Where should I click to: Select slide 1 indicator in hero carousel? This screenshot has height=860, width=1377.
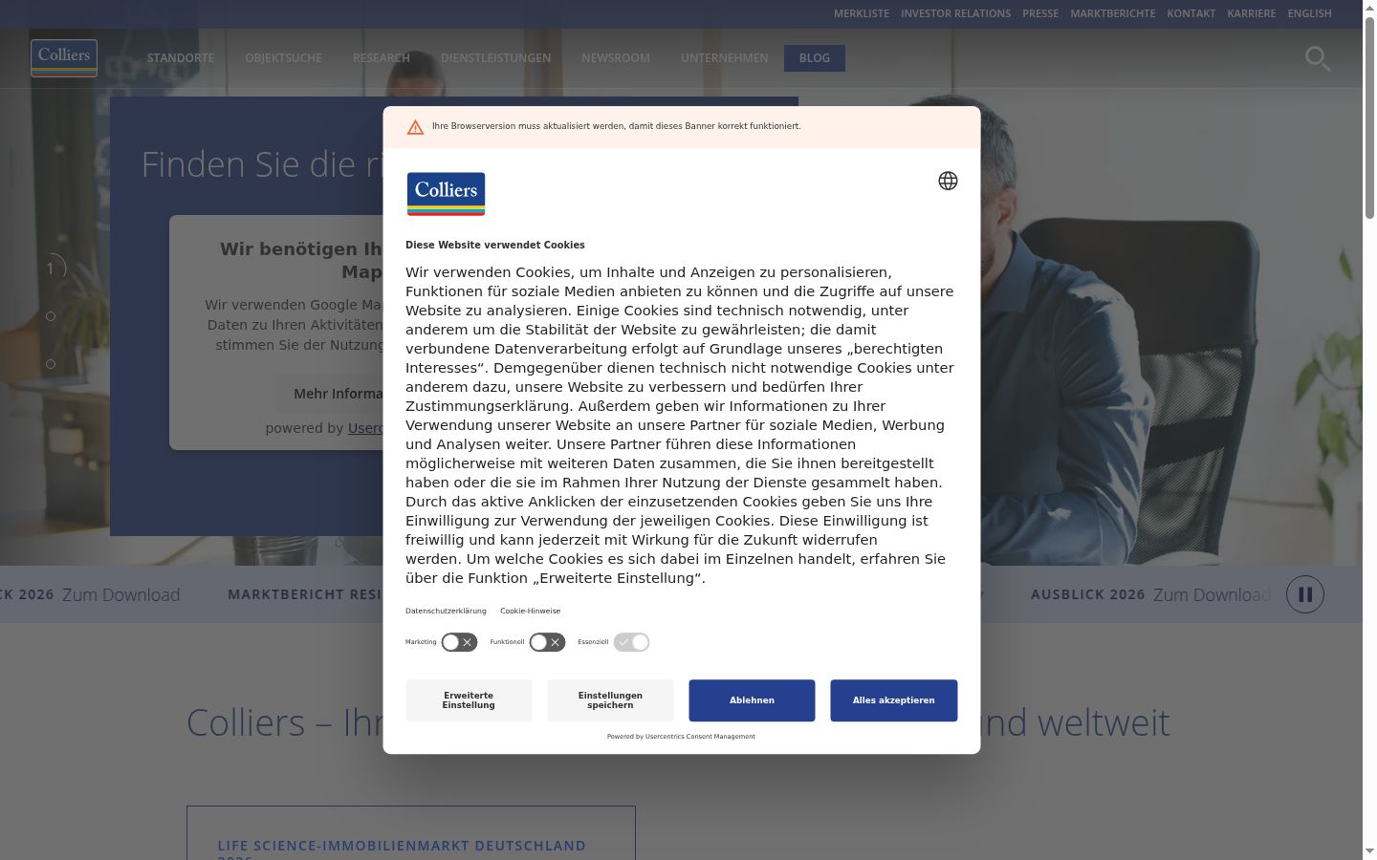52,269
